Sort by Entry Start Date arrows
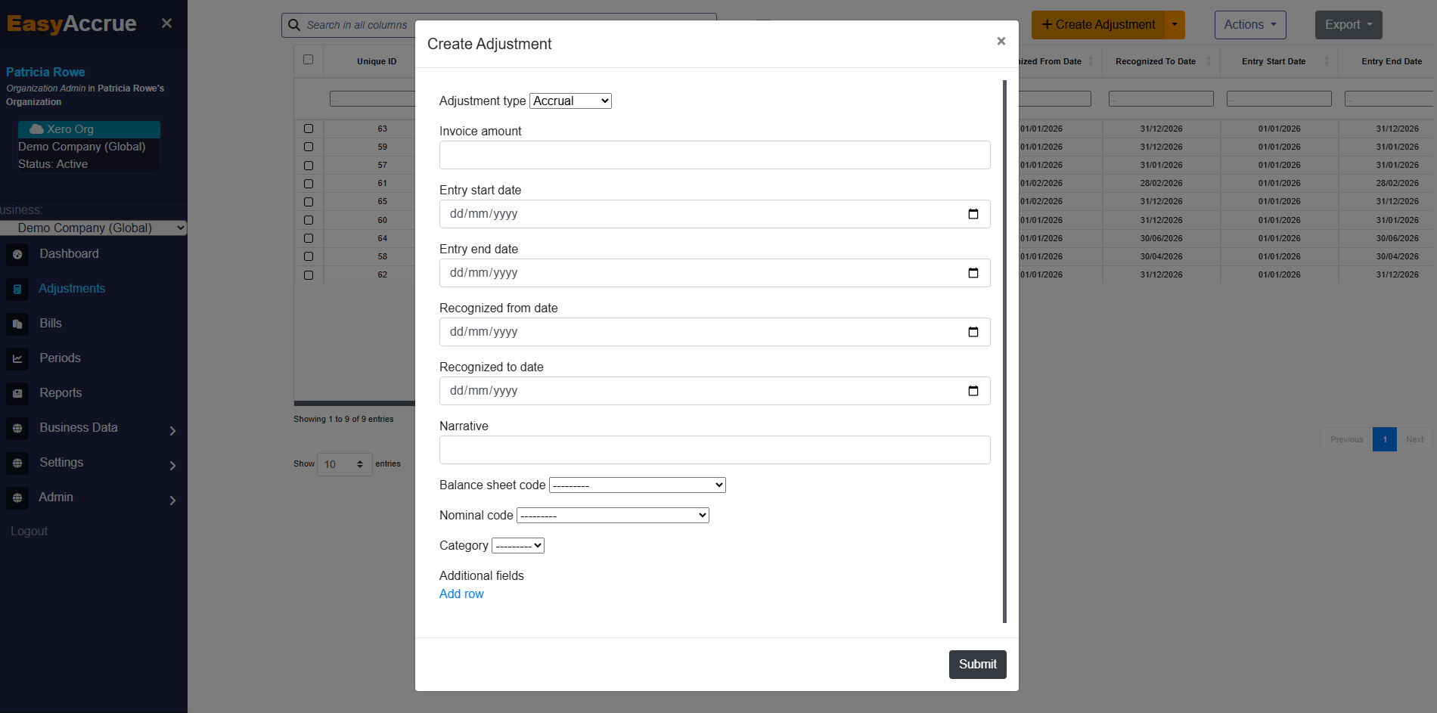 click(x=1327, y=61)
